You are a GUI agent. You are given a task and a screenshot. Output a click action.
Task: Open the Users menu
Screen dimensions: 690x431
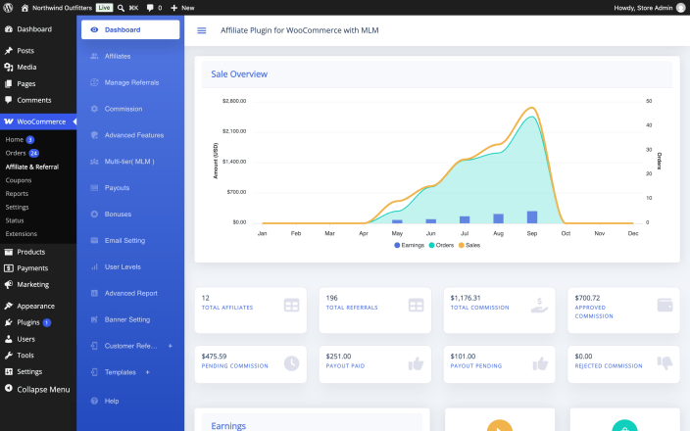click(x=38, y=339)
